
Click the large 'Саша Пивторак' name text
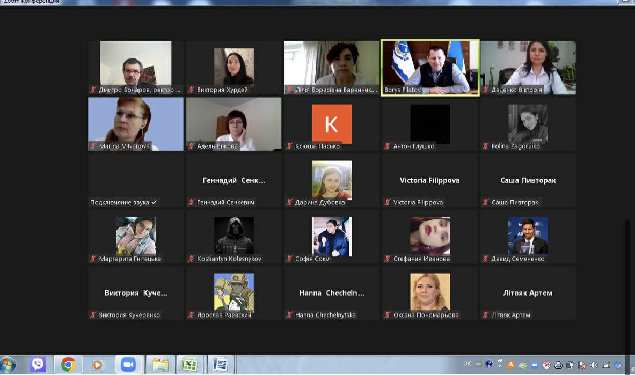coord(528,180)
